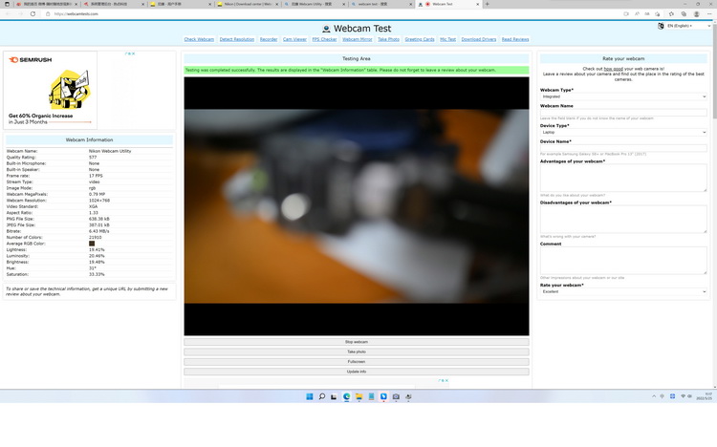Open the Cam Viewer link
The height and width of the screenshot is (447, 717).
294,39
